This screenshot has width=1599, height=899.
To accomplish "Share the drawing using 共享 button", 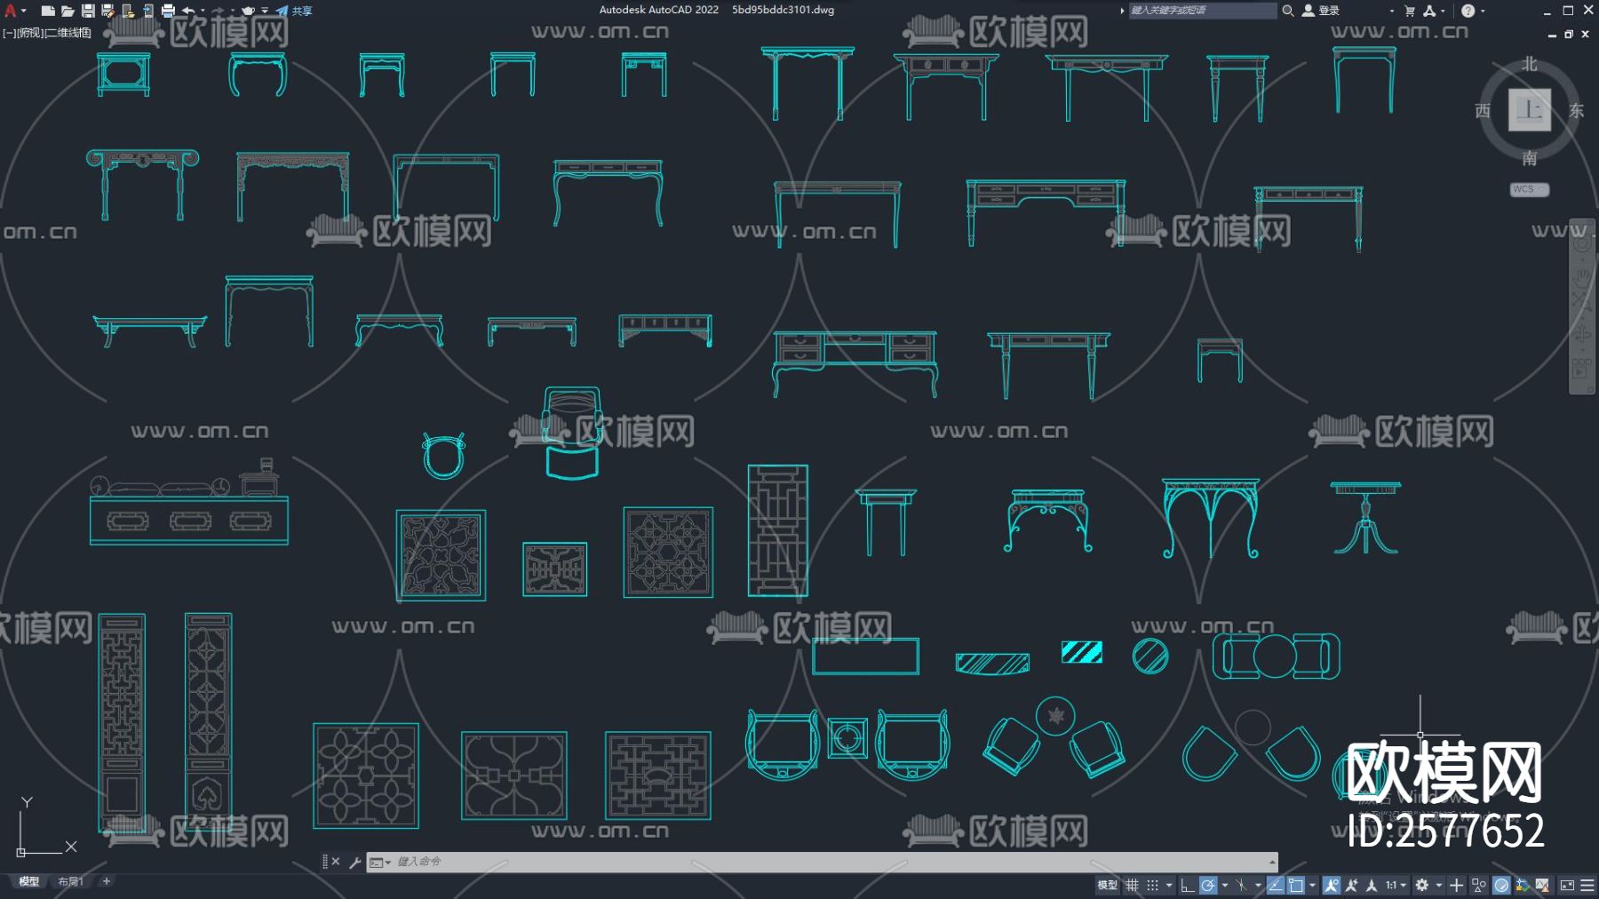I will [294, 11].
